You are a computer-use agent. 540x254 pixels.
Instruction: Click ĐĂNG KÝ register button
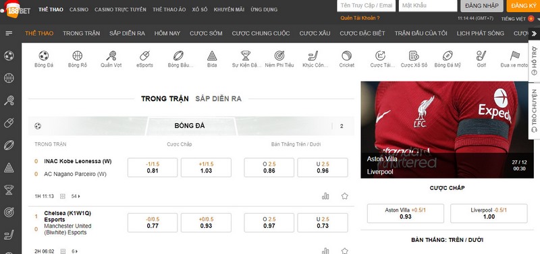tap(524, 5)
